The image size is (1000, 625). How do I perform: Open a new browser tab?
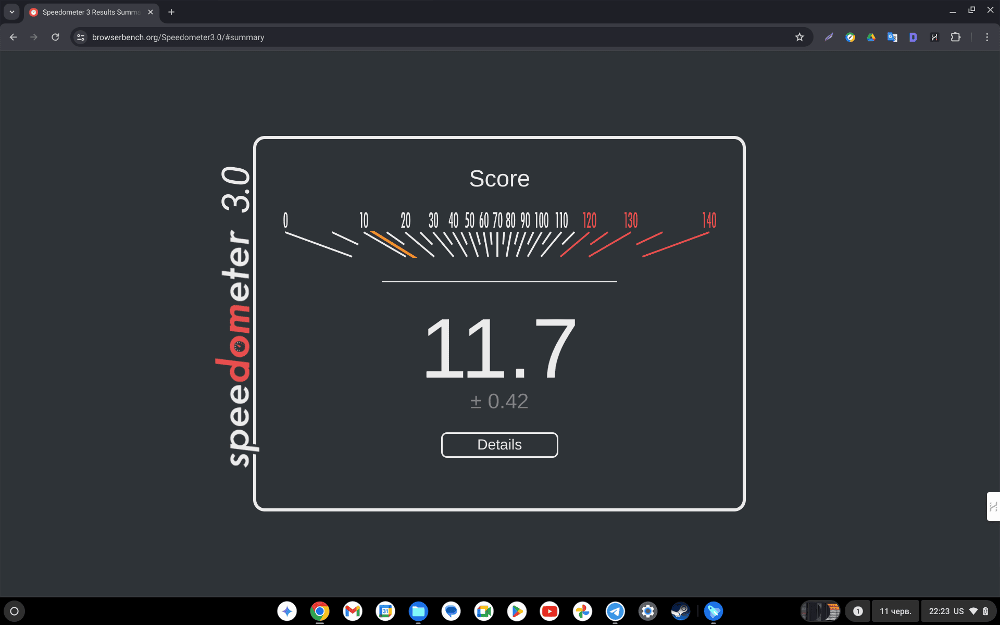(171, 12)
